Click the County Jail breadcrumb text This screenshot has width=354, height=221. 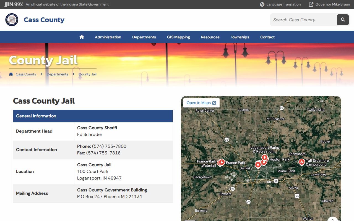pos(87,74)
